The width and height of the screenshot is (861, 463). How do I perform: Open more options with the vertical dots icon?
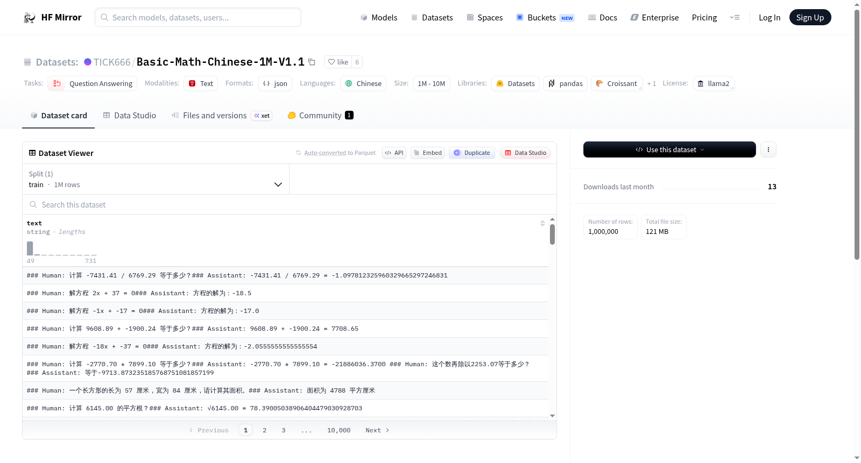point(768,149)
